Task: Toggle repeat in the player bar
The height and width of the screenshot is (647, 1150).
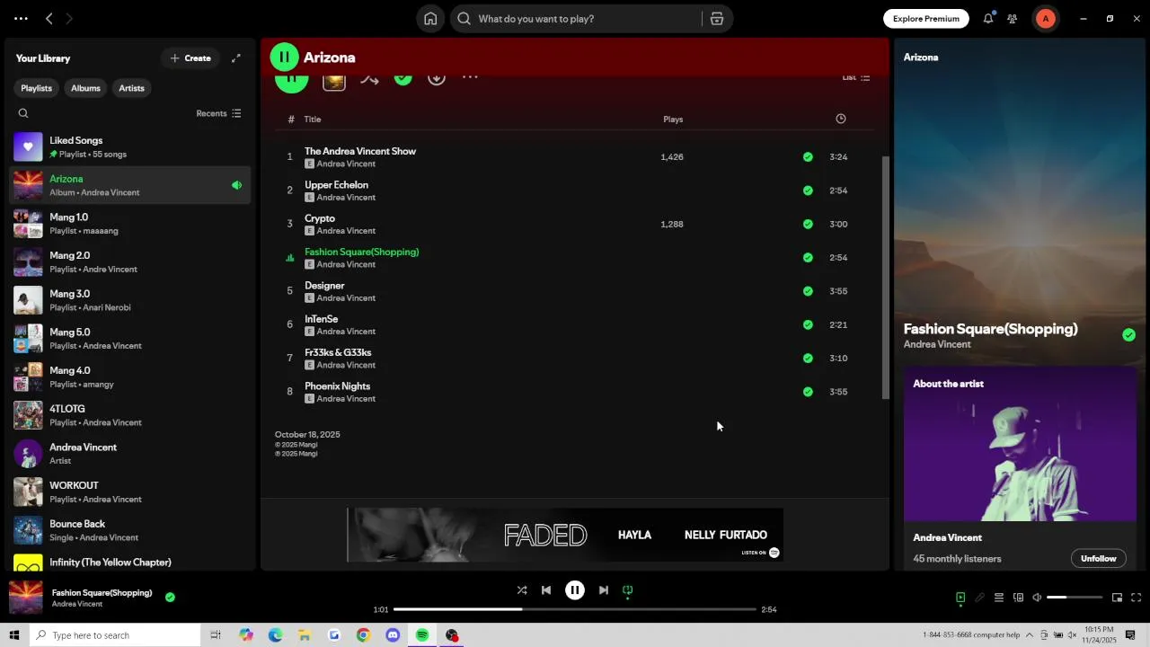Action: [x=628, y=590]
